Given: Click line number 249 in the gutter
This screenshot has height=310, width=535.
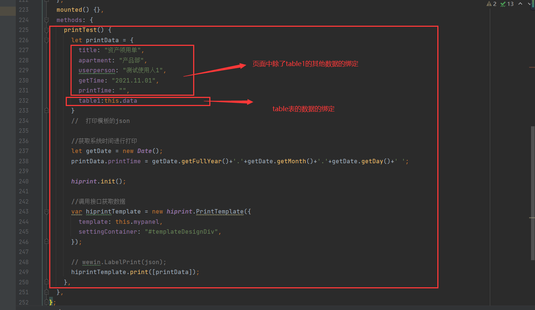Looking at the screenshot, I should [x=24, y=272].
